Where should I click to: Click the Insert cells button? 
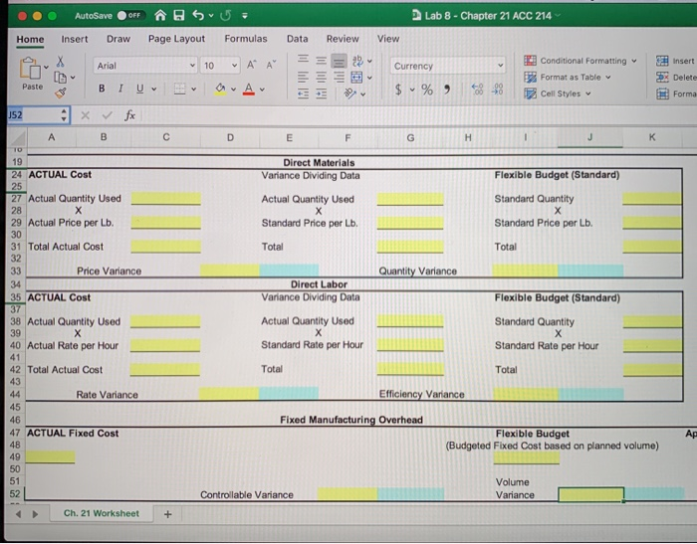[x=675, y=61]
